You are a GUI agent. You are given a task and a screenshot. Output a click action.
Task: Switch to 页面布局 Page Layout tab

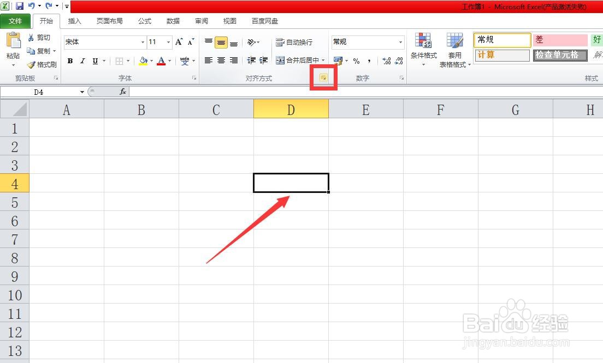[x=110, y=21]
